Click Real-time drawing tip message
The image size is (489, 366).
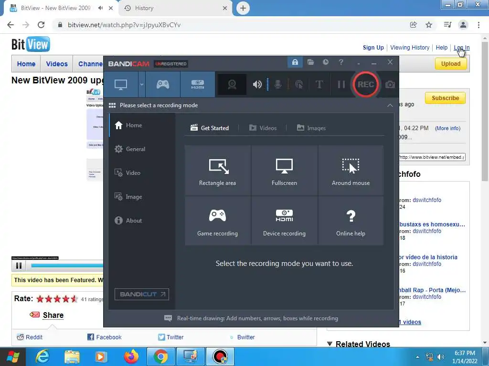point(251,318)
